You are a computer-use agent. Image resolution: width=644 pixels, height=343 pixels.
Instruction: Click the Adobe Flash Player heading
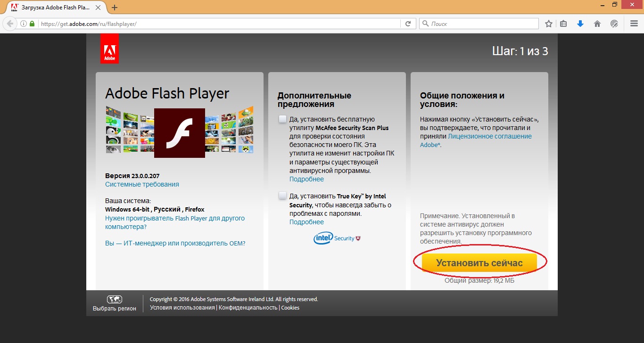pos(167,93)
